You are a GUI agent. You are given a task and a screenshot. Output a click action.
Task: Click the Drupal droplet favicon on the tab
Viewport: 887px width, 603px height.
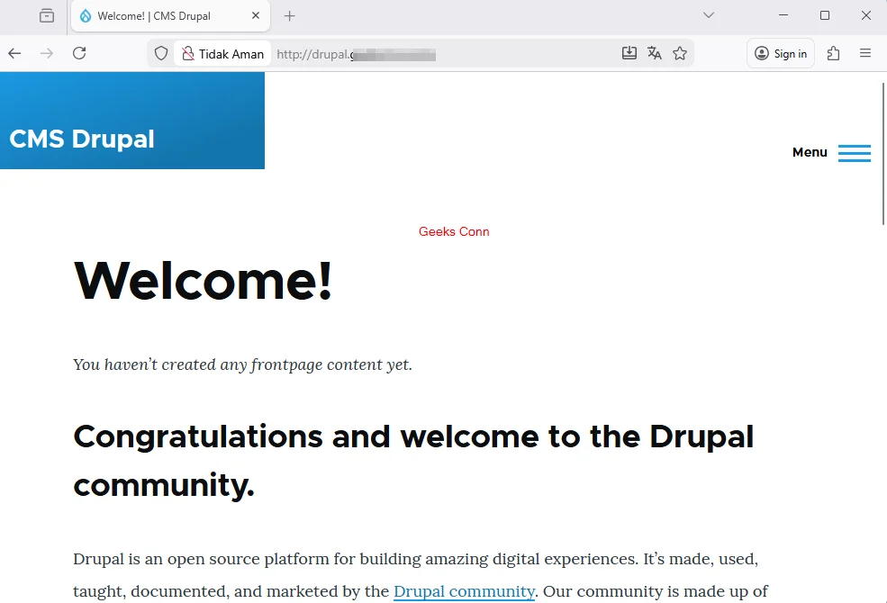coord(86,15)
